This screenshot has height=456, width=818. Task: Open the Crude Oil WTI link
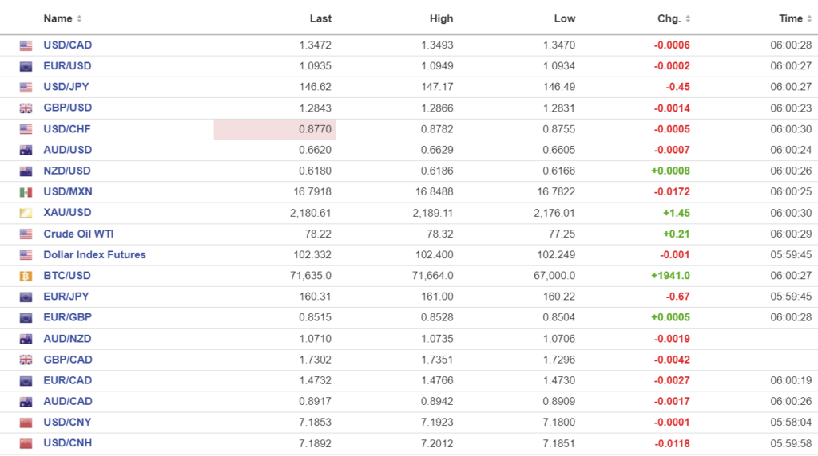(78, 234)
